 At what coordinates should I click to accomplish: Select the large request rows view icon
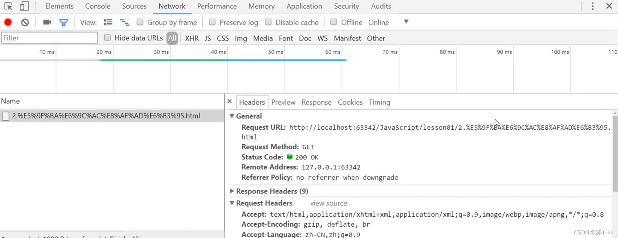[x=108, y=22]
